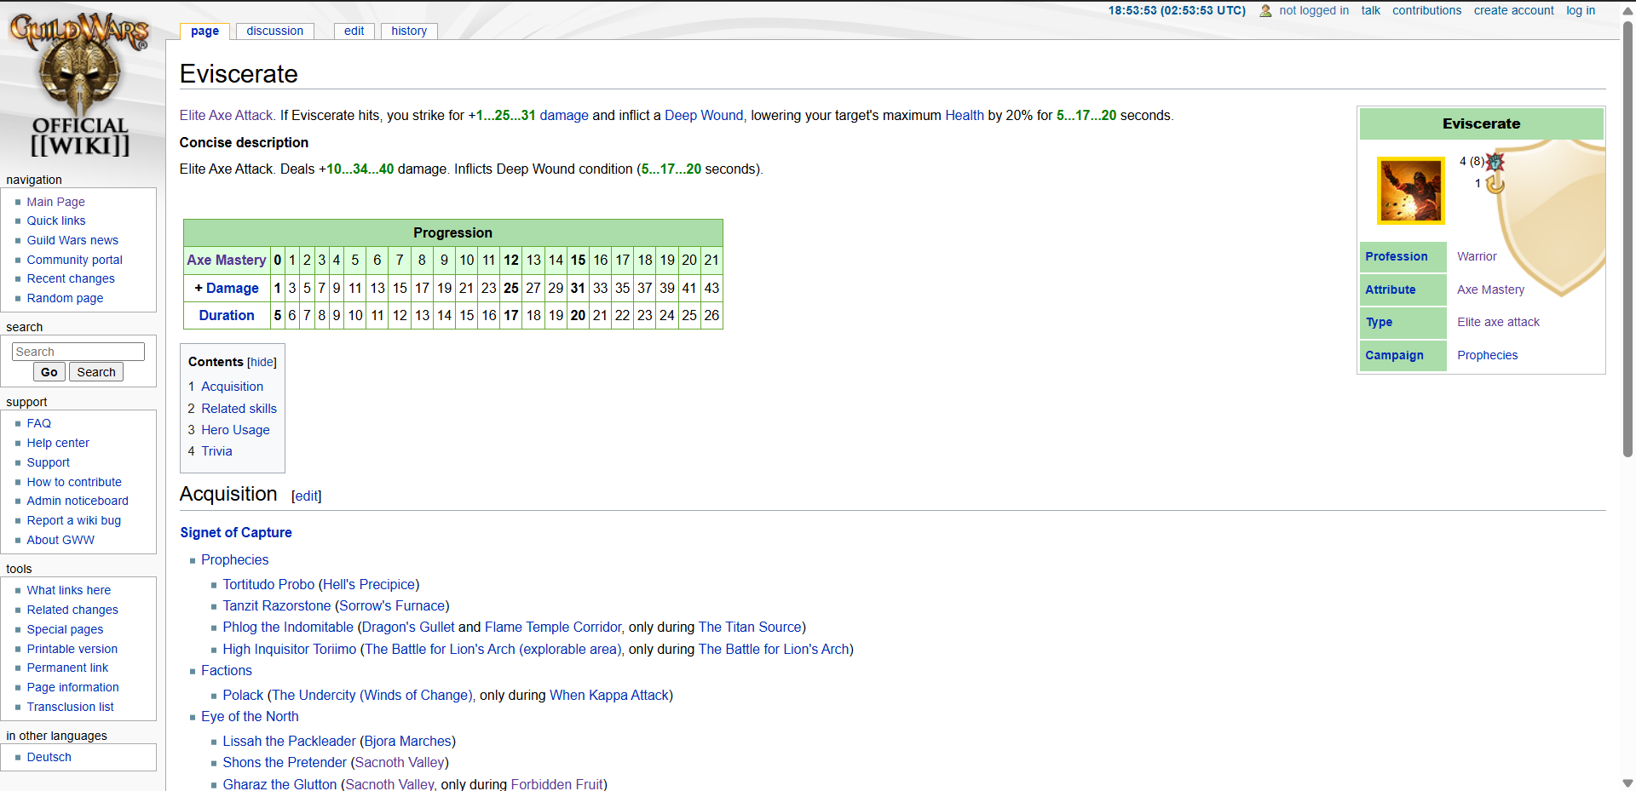Open Guild Wars news
1636x791 pixels.
click(72, 240)
